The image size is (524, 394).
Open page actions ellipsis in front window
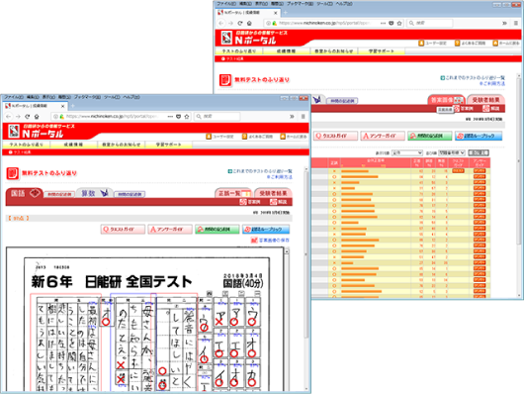click(x=170, y=117)
